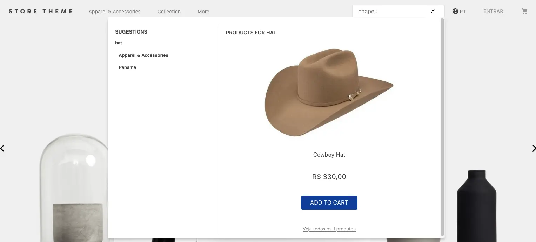Screen dimensions: 536x242
Task: Click the right carousel arrow
Action: [x=534, y=148]
